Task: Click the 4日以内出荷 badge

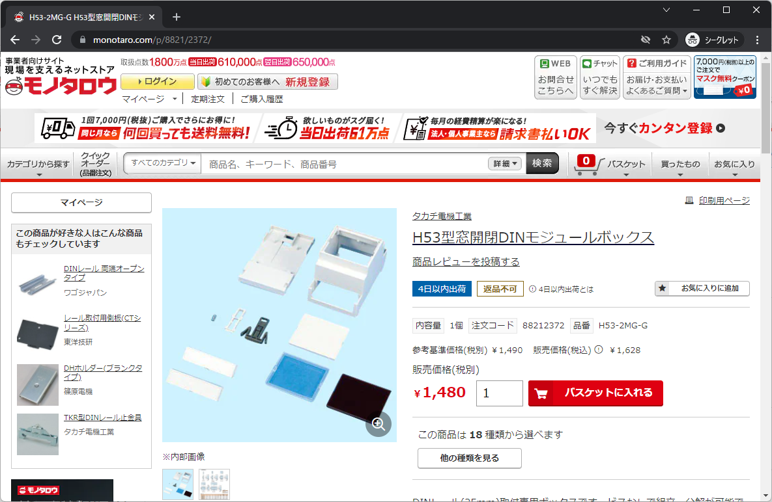Action: [x=442, y=289]
